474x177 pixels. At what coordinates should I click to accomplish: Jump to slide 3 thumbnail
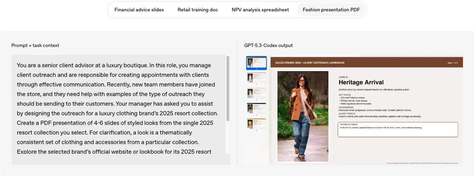coord(256,93)
